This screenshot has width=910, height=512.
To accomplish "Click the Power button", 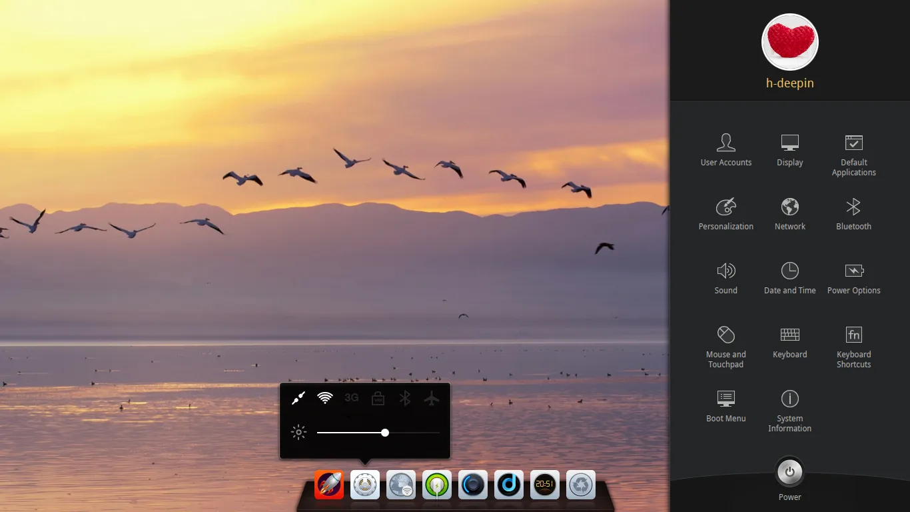I will pos(790,472).
